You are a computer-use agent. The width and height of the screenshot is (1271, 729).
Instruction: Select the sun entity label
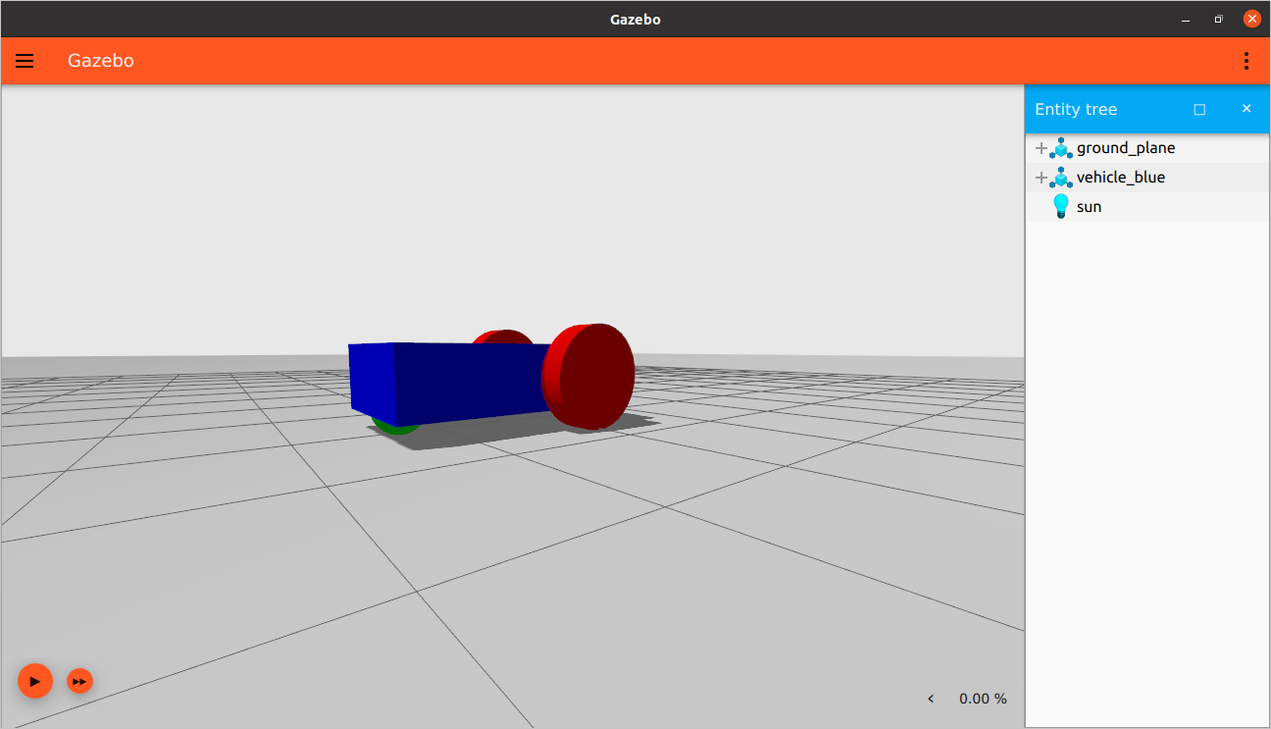pyautogui.click(x=1089, y=207)
